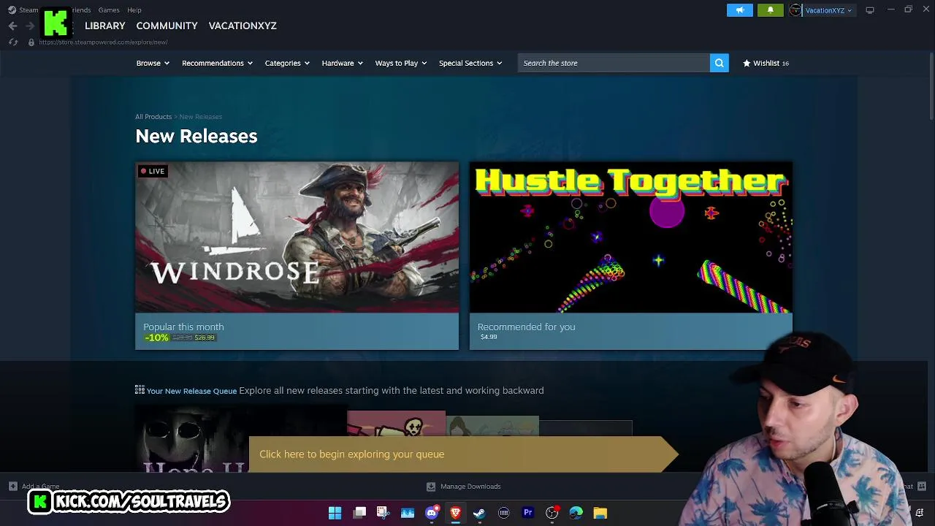Open the Hardware dropdown

pyautogui.click(x=343, y=64)
